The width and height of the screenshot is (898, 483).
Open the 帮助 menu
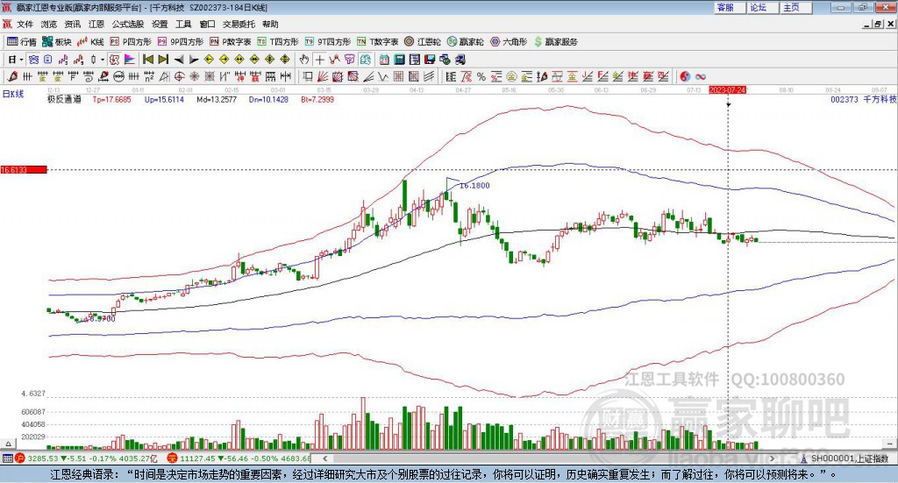pyautogui.click(x=270, y=24)
